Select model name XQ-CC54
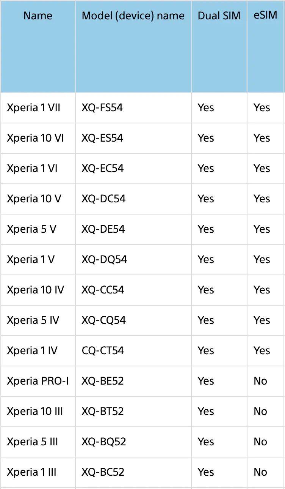The width and height of the screenshot is (285, 489). [x=103, y=290]
